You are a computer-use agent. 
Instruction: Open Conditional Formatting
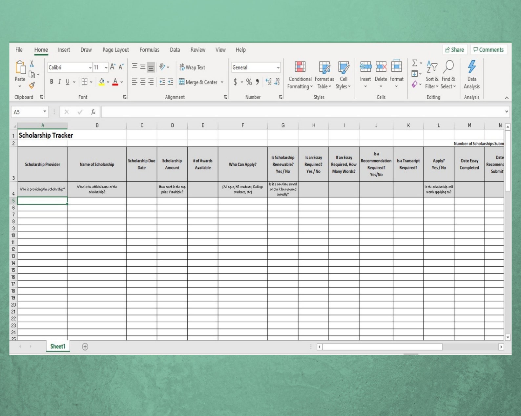point(300,75)
